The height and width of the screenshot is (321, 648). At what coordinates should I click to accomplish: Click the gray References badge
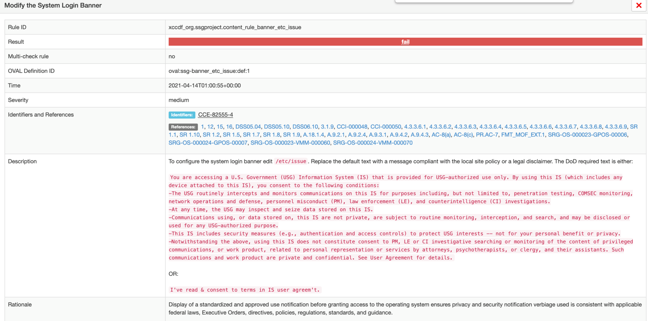183,127
